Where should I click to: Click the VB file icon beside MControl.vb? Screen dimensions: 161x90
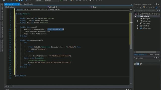(141, 28)
